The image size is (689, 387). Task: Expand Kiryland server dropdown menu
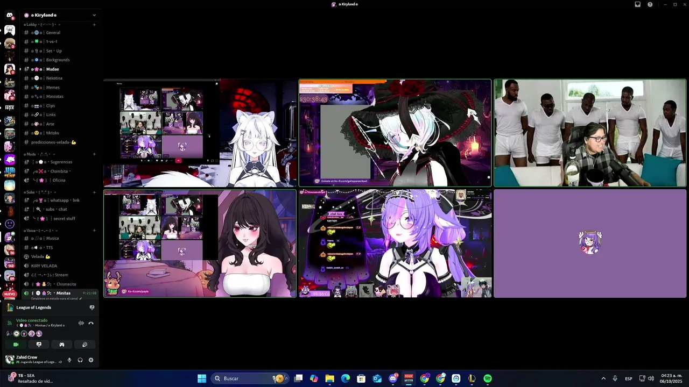pos(94,15)
